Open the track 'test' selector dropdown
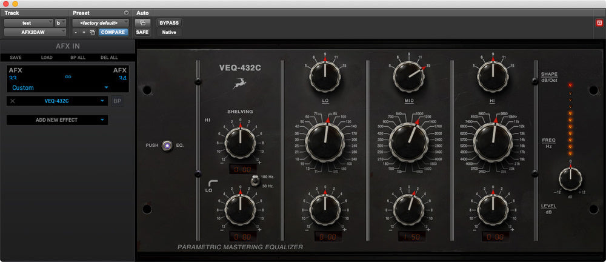The width and height of the screenshot is (606, 262). 29,23
